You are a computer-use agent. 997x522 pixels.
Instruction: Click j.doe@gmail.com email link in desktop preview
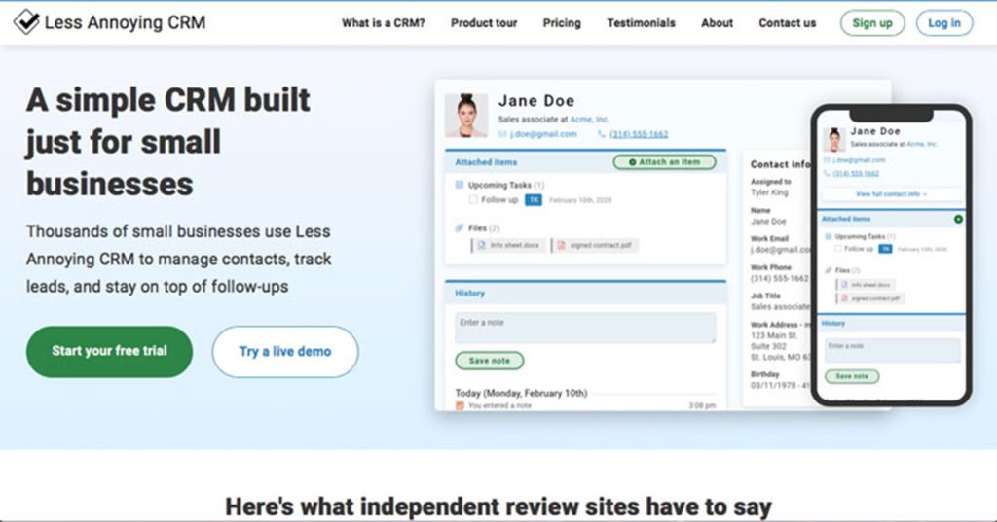pyautogui.click(x=543, y=134)
